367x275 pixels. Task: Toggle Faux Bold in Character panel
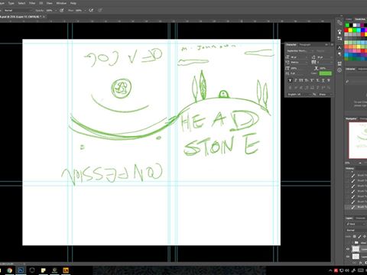click(x=290, y=80)
